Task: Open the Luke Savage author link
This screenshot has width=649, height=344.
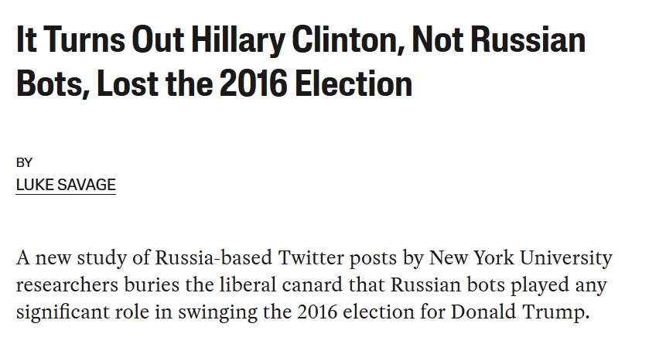Action: [x=66, y=185]
